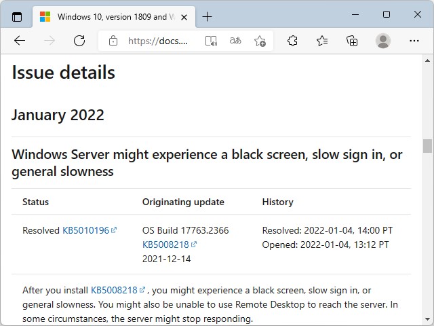Image resolution: width=434 pixels, height=326 pixels.
Task: Click the Status column header
Action: (35, 202)
